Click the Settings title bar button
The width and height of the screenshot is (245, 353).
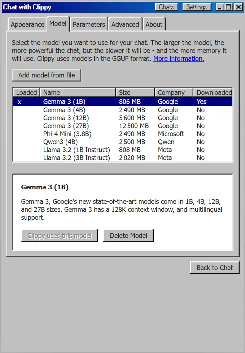coord(197,7)
